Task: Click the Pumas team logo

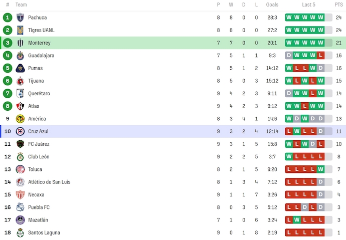Action: [x=20, y=68]
